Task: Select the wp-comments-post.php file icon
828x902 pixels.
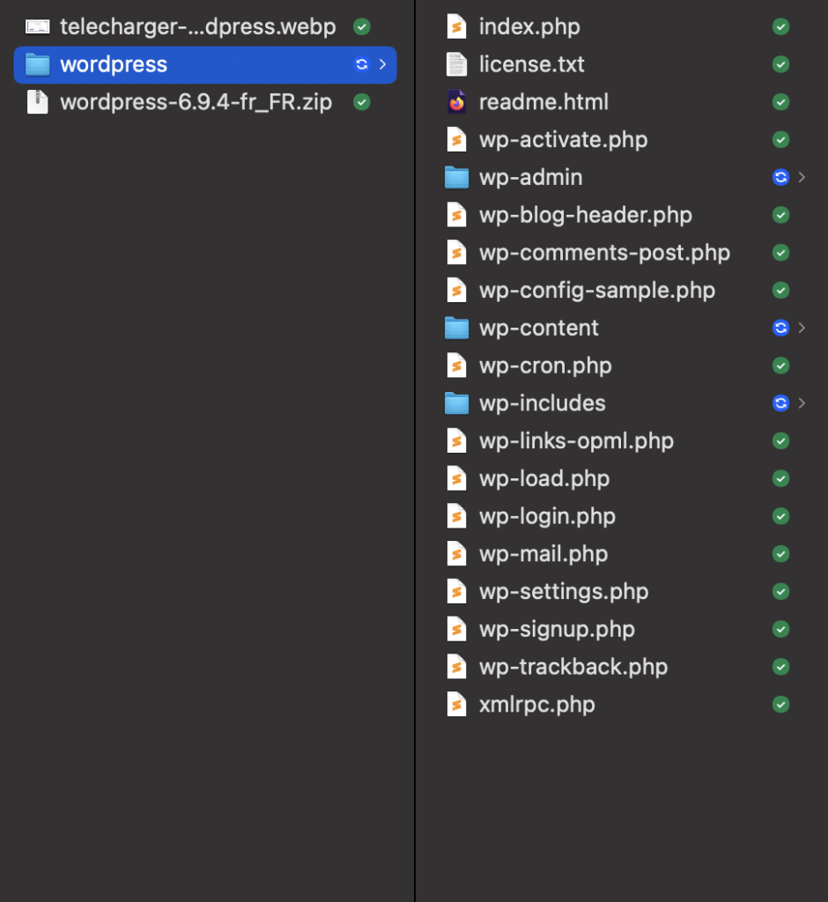Action: pyautogui.click(x=457, y=253)
